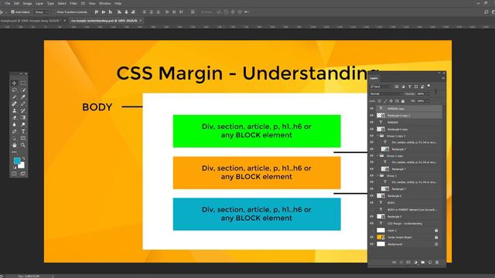495x278 pixels.
Task: Toggle Auto-Select checkbox
Action: 12,12
